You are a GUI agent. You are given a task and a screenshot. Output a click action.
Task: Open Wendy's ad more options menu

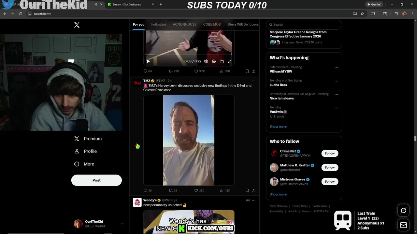(x=254, y=200)
